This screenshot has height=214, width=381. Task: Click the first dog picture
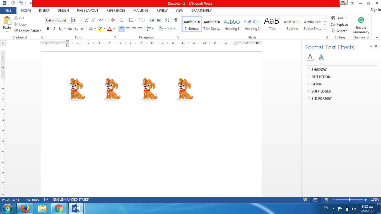77,89
